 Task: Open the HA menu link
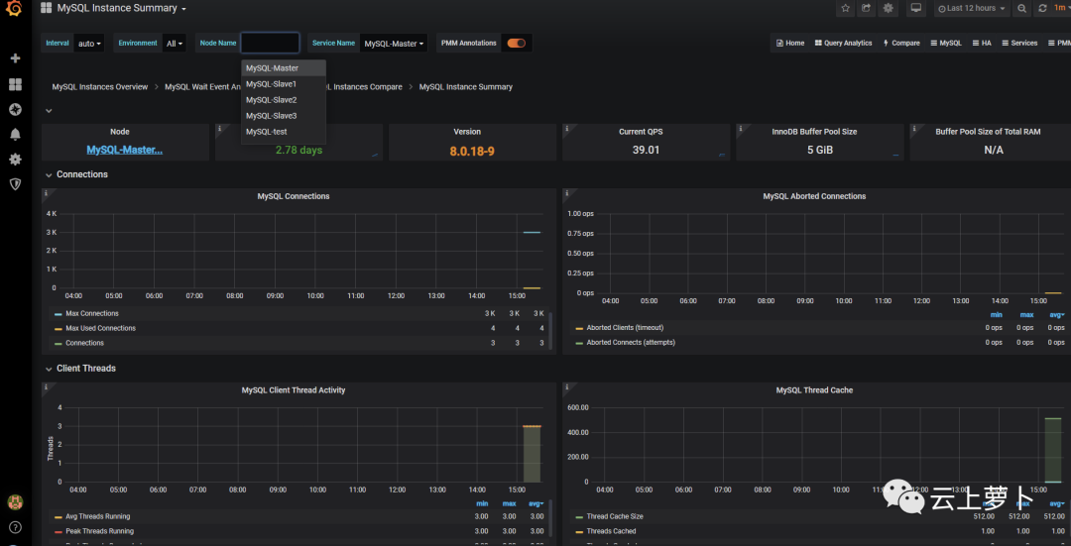pyautogui.click(x=981, y=43)
